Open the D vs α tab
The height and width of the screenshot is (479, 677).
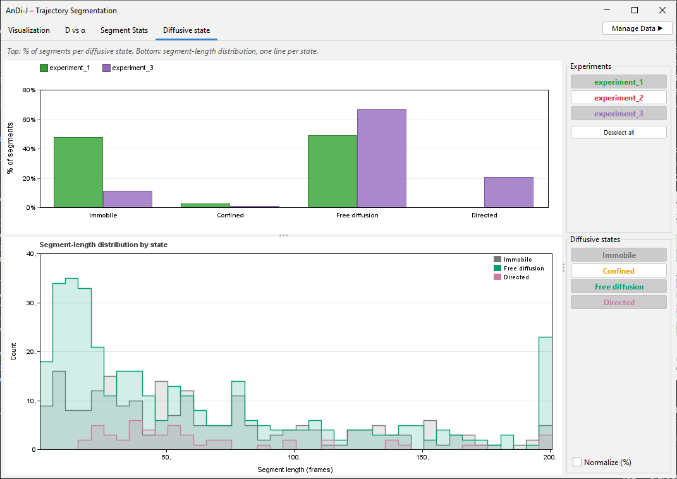[75, 30]
